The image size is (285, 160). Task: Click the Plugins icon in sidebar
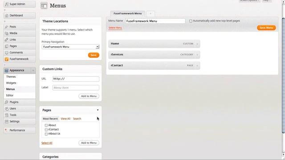(x=7, y=102)
